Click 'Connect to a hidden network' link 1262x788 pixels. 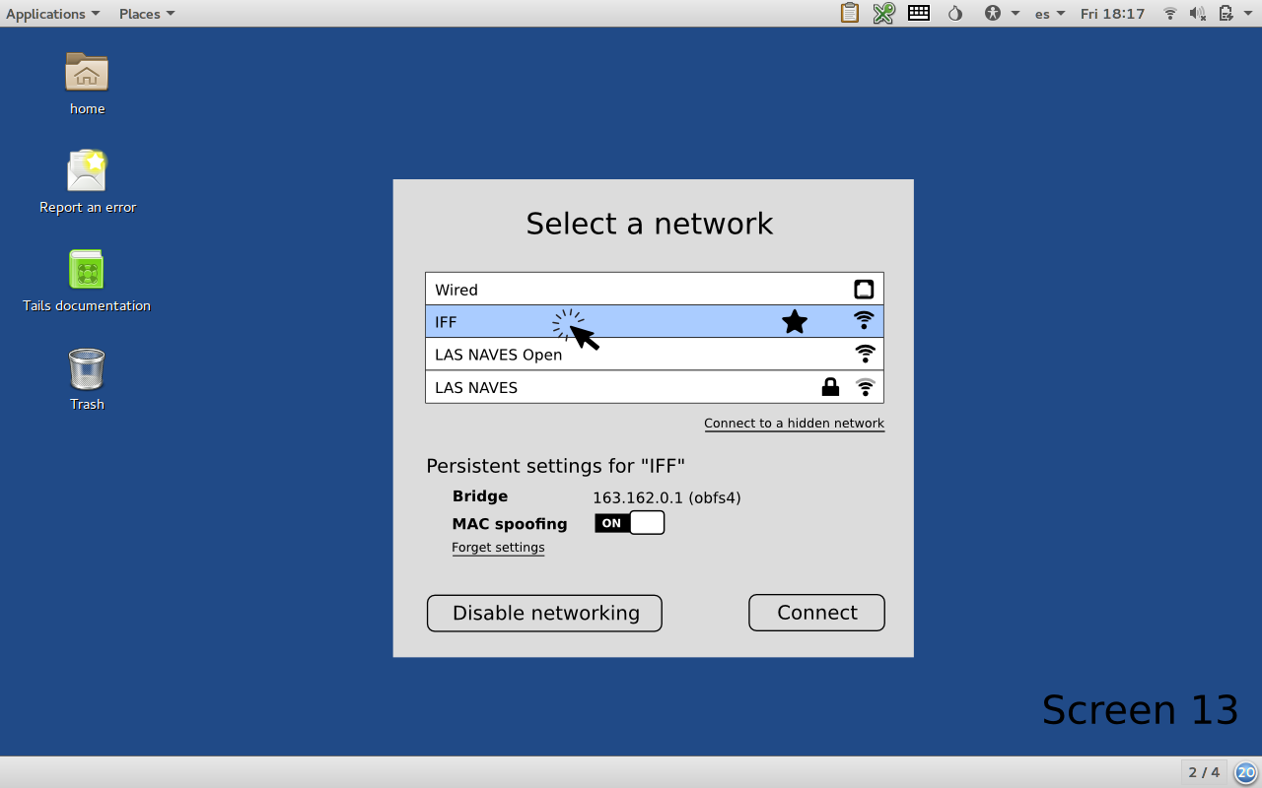[x=794, y=424]
